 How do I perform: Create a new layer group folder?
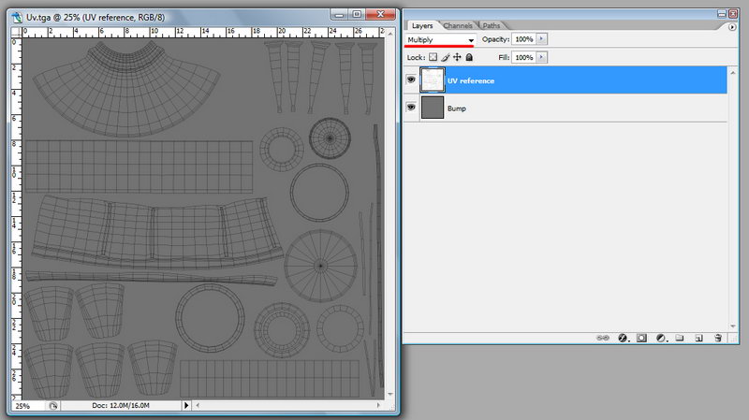click(x=680, y=337)
